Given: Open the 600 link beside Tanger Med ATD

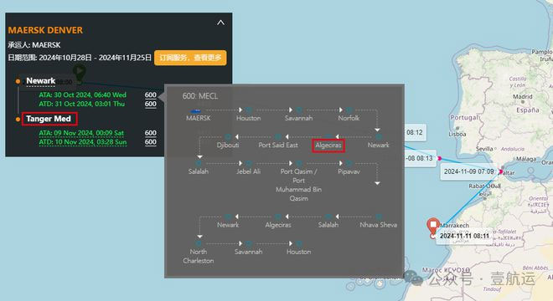Looking at the screenshot, I should (x=151, y=142).
